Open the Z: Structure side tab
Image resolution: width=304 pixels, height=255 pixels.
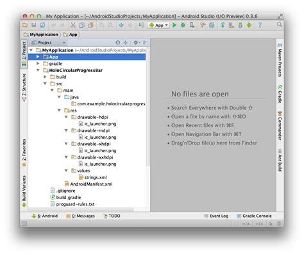[24, 87]
